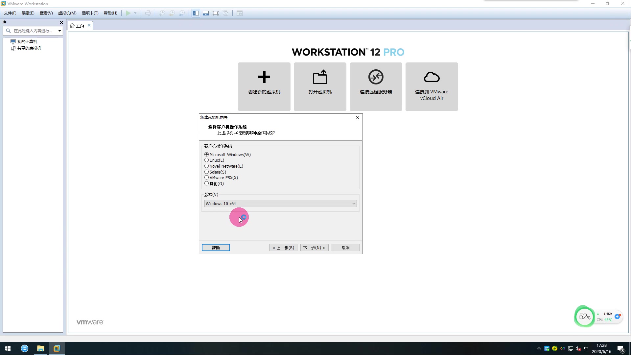This screenshot has width=631, height=355.
Task: Click the 下一步(N) button in the wizard
Action: pos(314,248)
